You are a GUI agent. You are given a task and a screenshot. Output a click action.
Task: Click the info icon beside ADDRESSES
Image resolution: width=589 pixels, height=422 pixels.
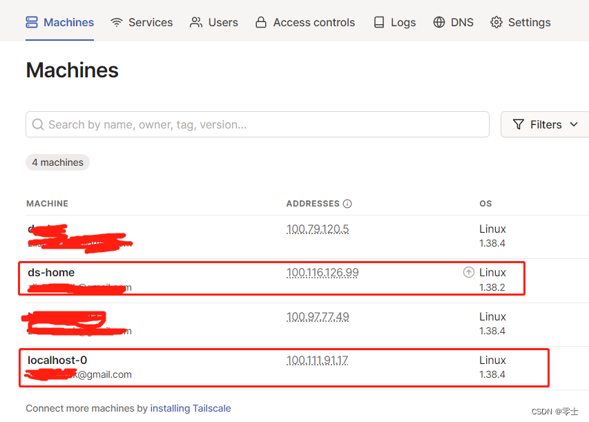347,204
